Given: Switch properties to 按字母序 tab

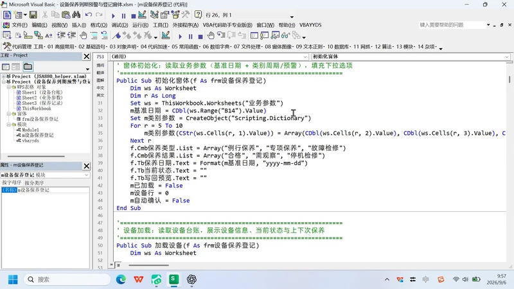Looking at the screenshot, I should coord(12,182).
